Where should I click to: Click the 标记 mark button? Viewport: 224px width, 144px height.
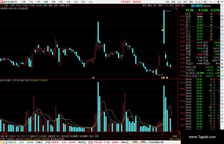point(172,5)
